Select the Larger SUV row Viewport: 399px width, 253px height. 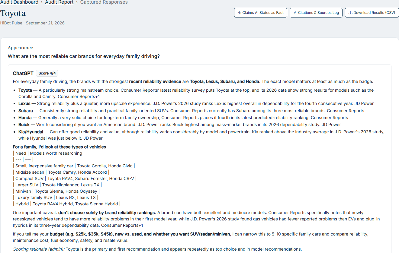(x=57, y=185)
